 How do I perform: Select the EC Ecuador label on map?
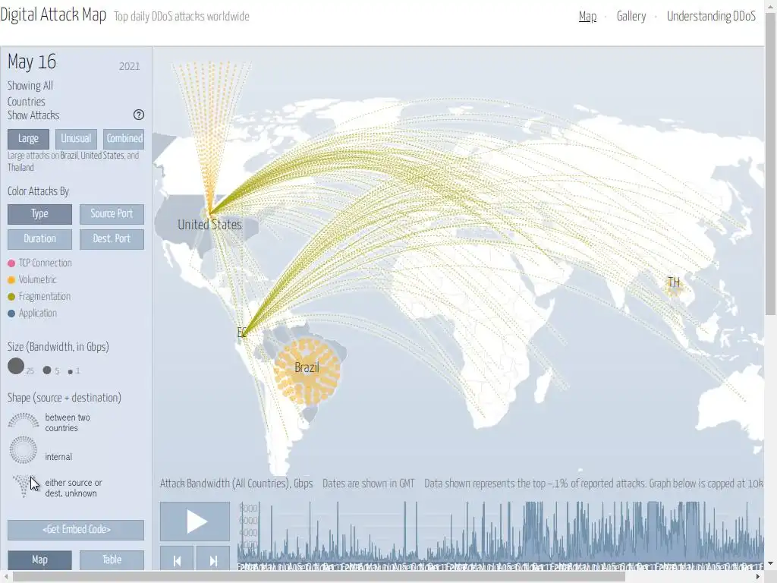coord(242,332)
